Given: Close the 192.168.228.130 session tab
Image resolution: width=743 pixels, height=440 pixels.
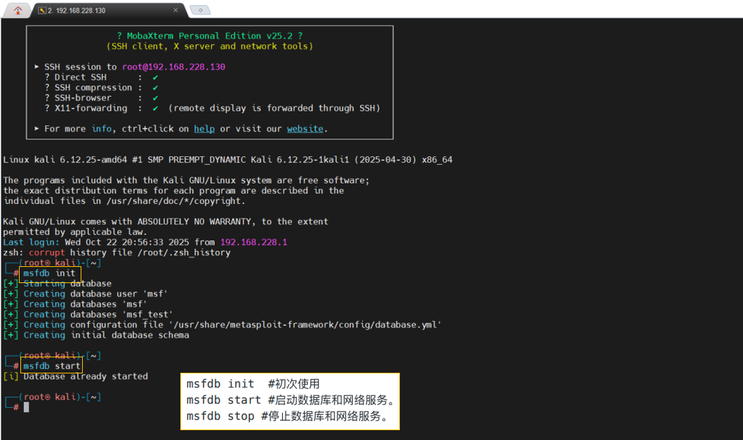Looking at the screenshot, I should click(x=175, y=10).
